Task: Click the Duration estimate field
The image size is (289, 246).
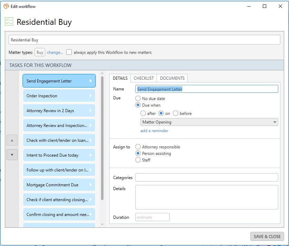Action: point(152,217)
